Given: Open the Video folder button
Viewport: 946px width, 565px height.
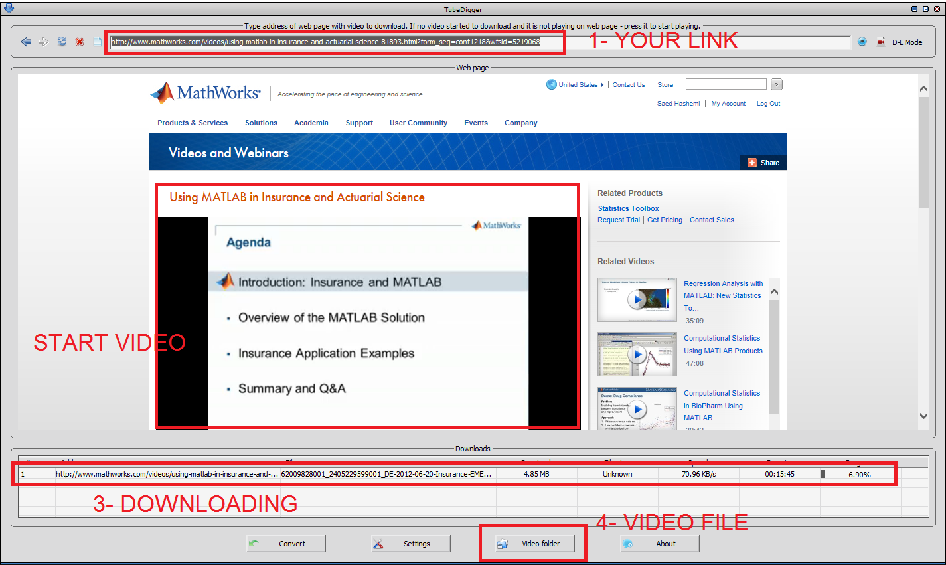Looking at the screenshot, I should pos(534,544).
